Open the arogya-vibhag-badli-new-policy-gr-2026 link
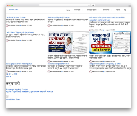Viewport: 137px width, 116px height. 105,64
